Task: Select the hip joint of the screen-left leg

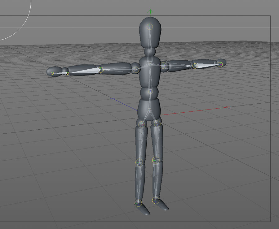Action: point(142,124)
